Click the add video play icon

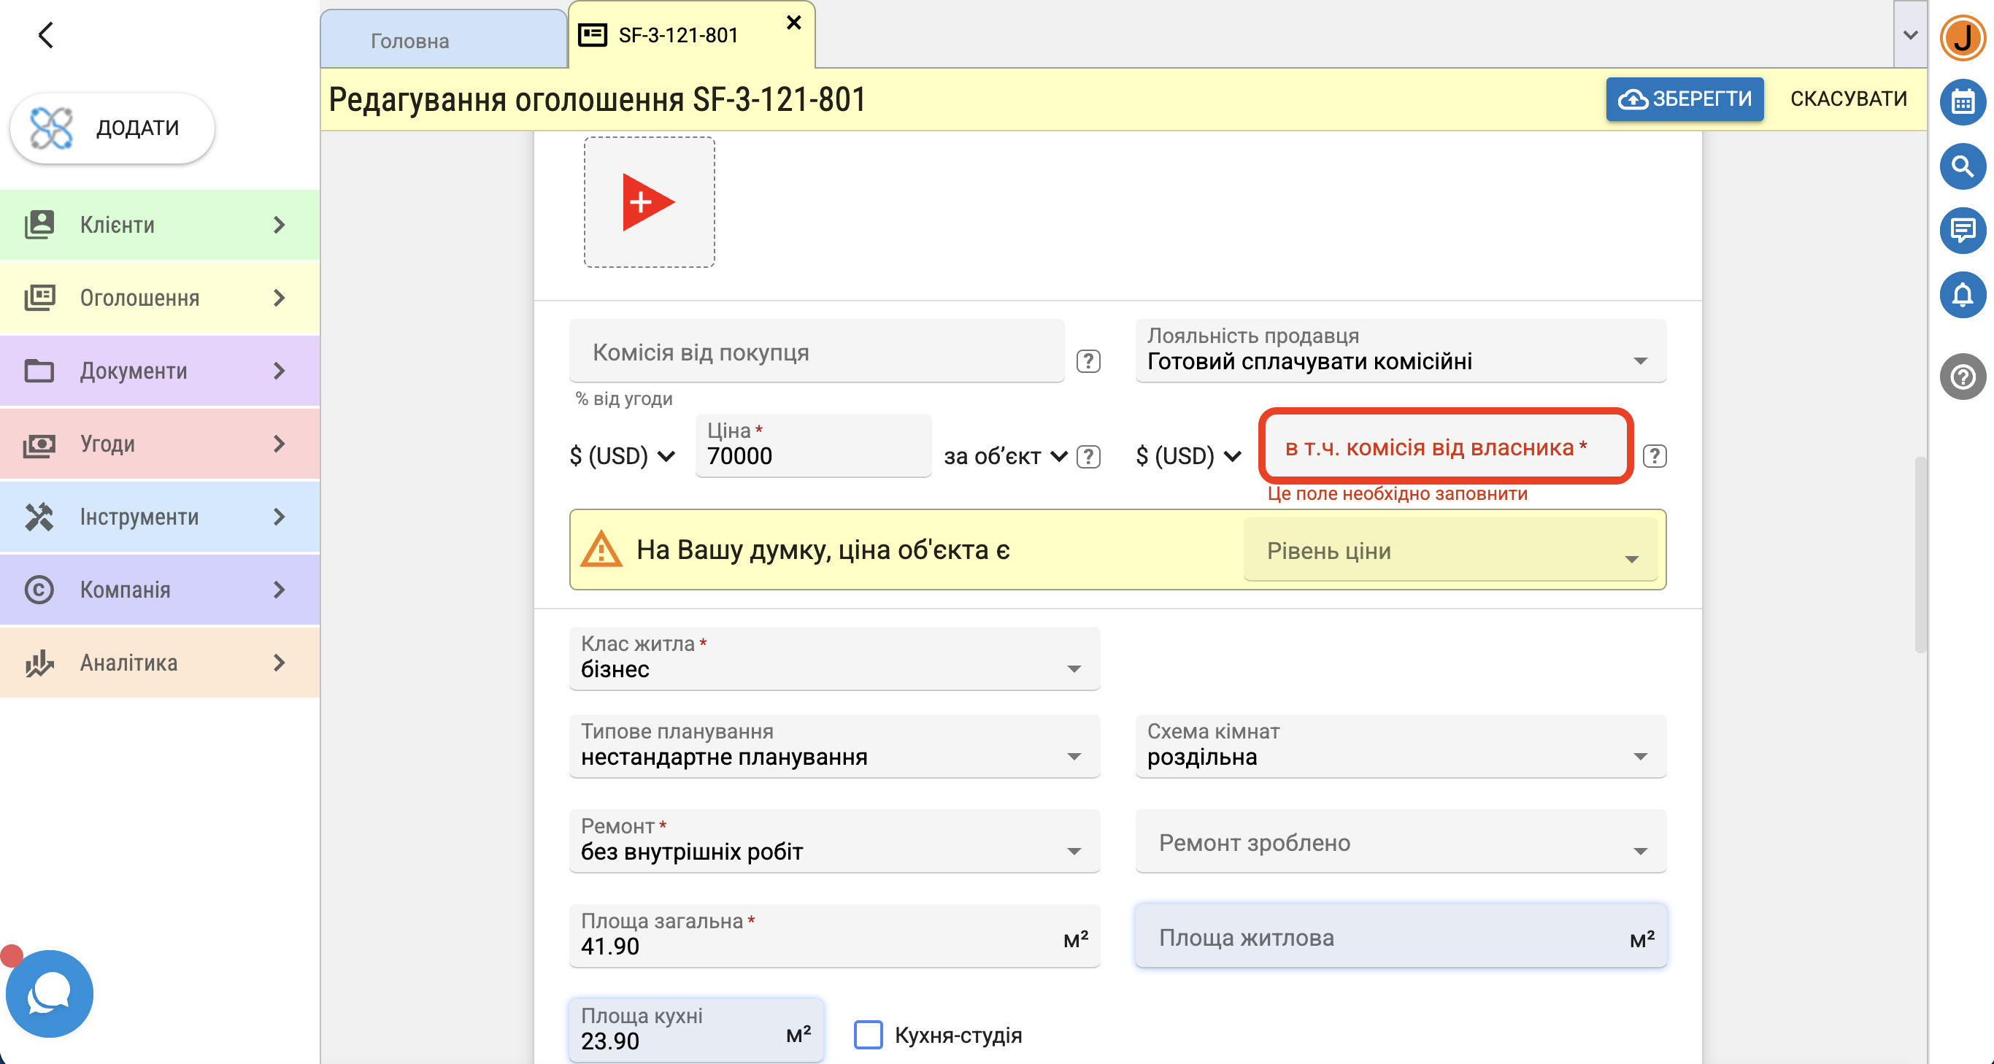pos(649,202)
